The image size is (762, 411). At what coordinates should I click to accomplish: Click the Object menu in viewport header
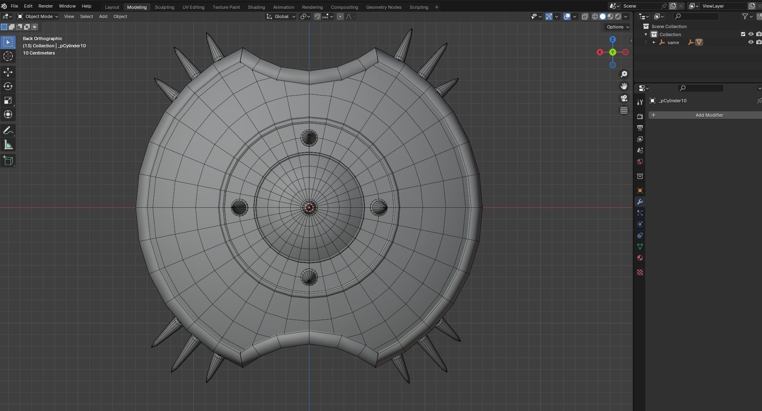(120, 16)
